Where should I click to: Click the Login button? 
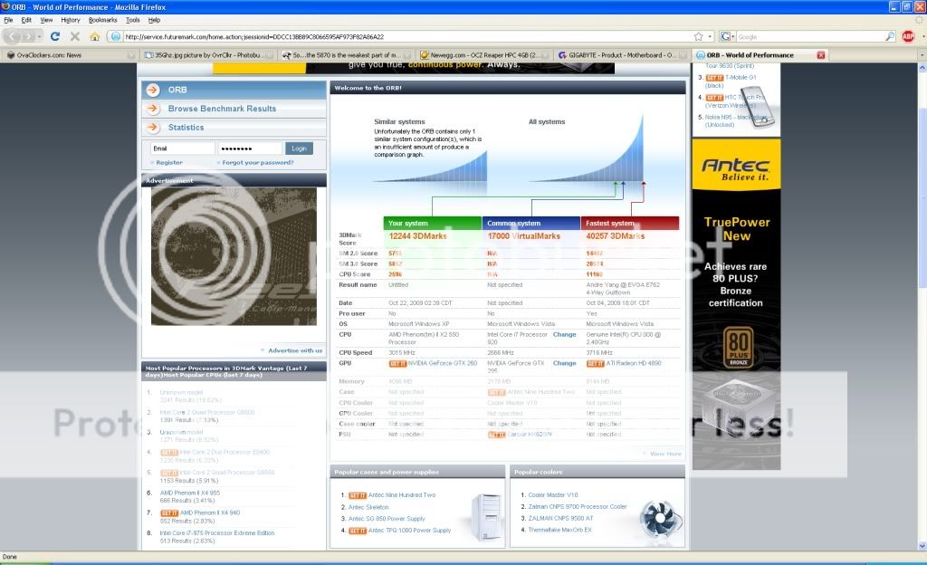point(299,148)
